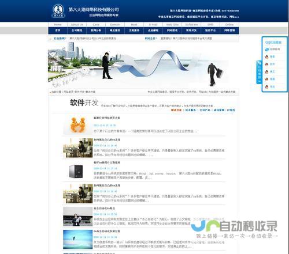Image resolution: width=289 pixels, height=254 pixels.
Task: Click the About Us label in the header menu
Action: 77,25
